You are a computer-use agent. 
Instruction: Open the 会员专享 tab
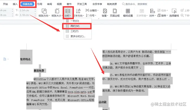click(x=97, y=4)
